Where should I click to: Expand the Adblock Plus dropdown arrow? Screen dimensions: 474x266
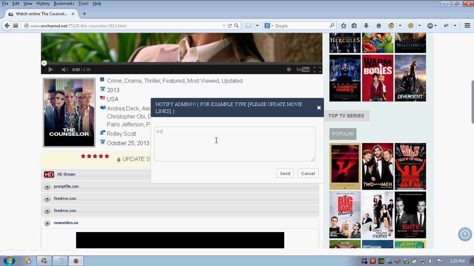[435, 25]
